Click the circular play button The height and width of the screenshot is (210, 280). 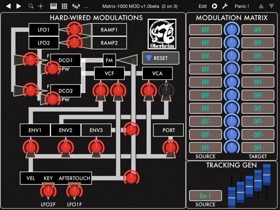(x=214, y=6)
